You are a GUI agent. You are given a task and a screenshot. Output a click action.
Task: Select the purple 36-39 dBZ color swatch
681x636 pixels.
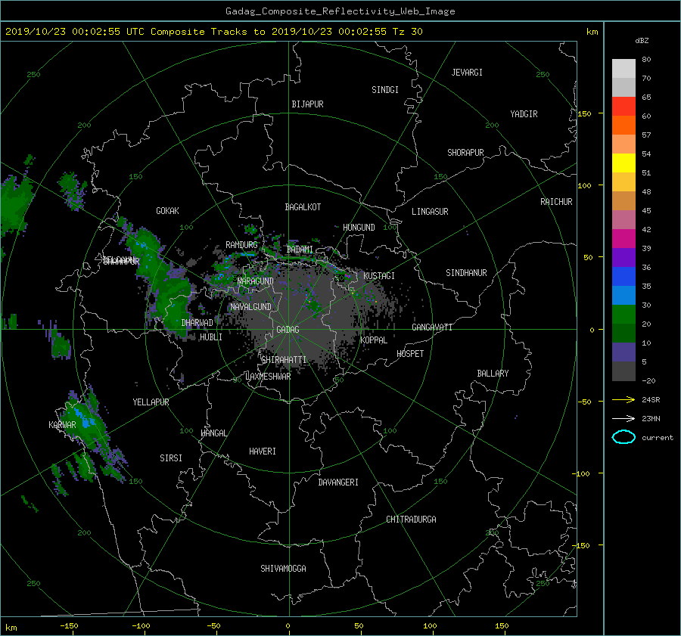click(623, 257)
